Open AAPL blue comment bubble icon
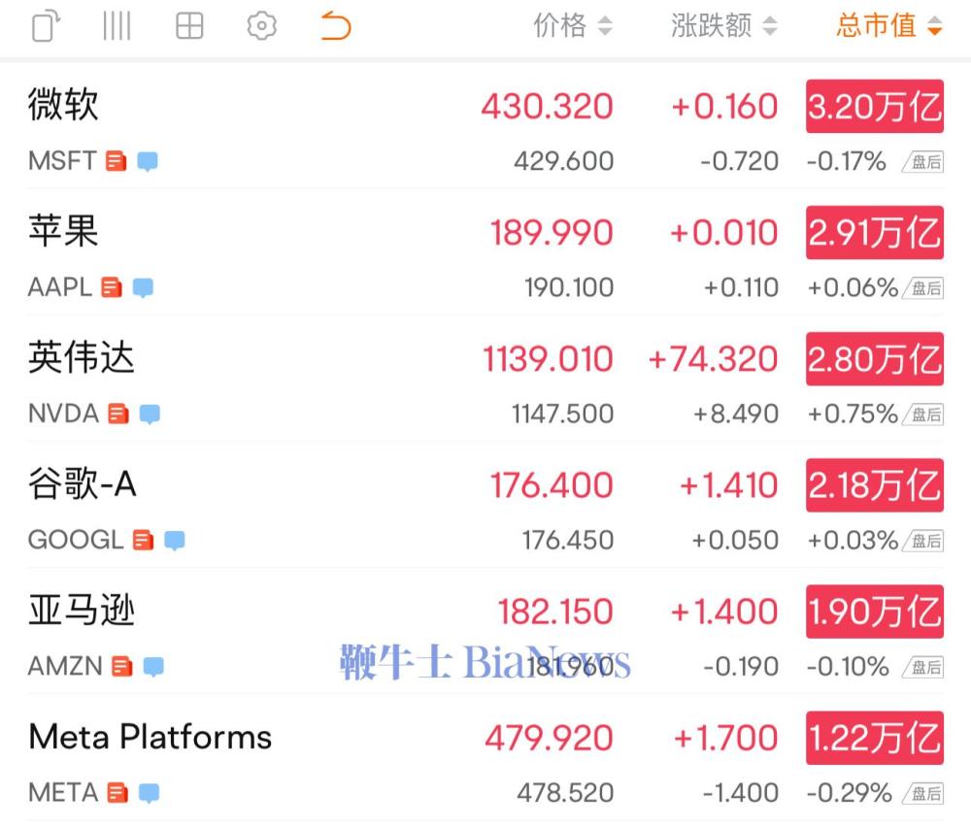 coord(143,287)
